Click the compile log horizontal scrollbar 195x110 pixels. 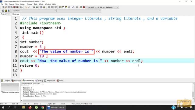tap(49, 101)
